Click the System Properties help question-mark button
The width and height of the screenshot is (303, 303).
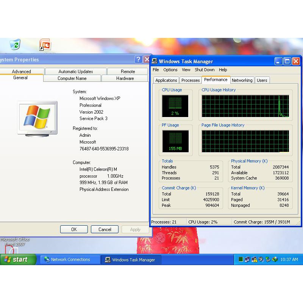(138, 59)
